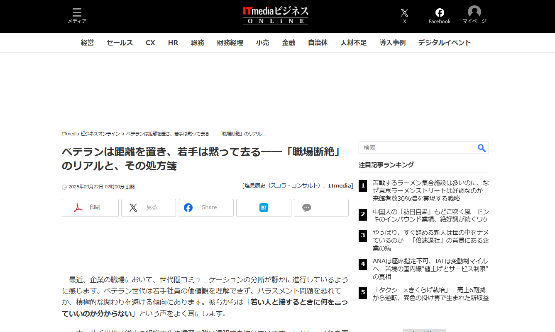555x332 pixels.
Task: Go to the 人材不足 category
Action: click(x=353, y=43)
